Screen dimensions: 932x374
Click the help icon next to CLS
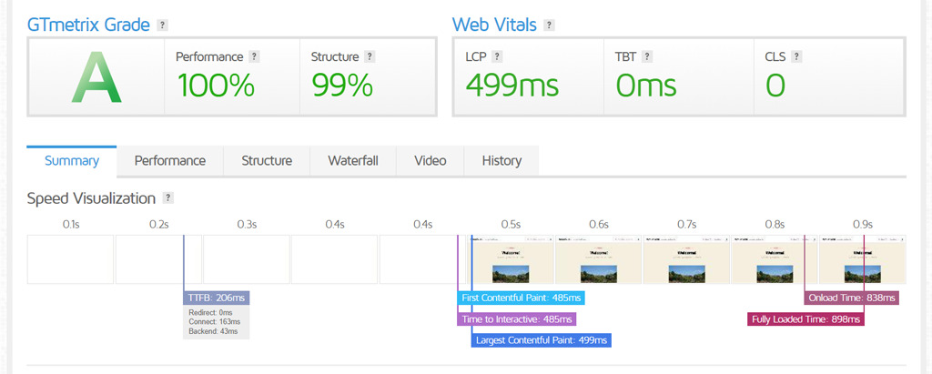pyautogui.click(x=796, y=56)
